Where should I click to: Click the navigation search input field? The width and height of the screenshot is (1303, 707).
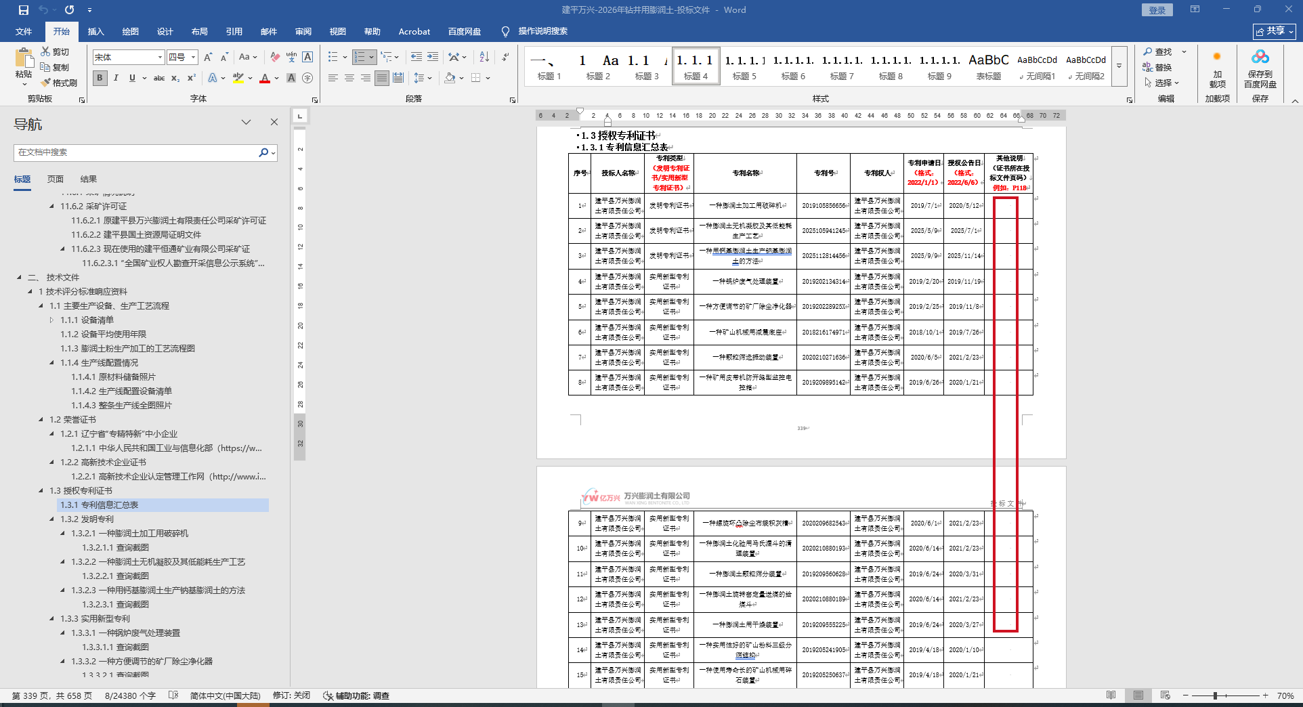(x=135, y=152)
